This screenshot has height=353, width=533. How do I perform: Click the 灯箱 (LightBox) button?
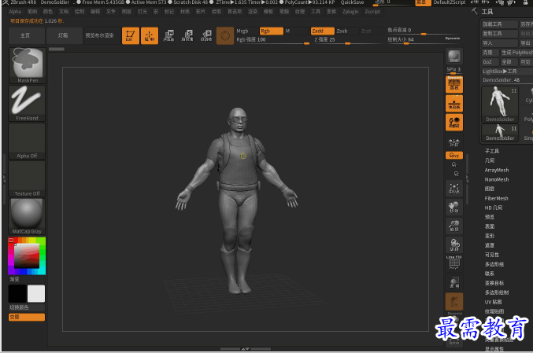click(x=63, y=35)
